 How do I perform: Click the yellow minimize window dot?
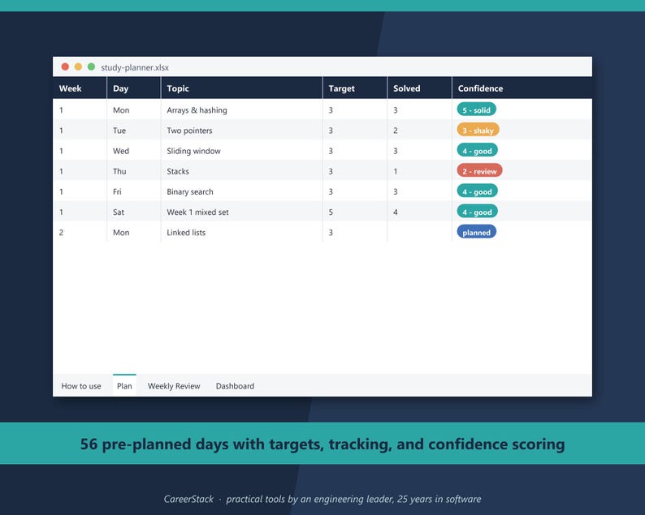tap(78, 67)
